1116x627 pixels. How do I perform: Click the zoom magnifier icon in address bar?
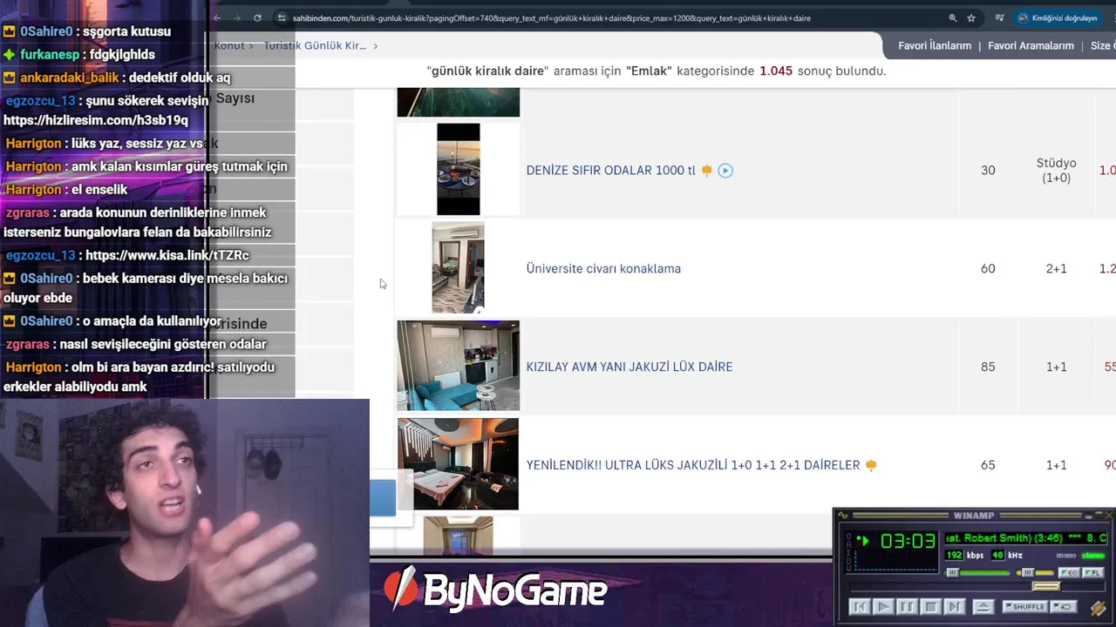coord(952,17)
